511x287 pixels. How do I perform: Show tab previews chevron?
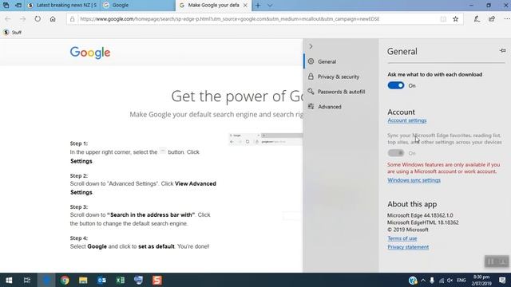[270, 6]
